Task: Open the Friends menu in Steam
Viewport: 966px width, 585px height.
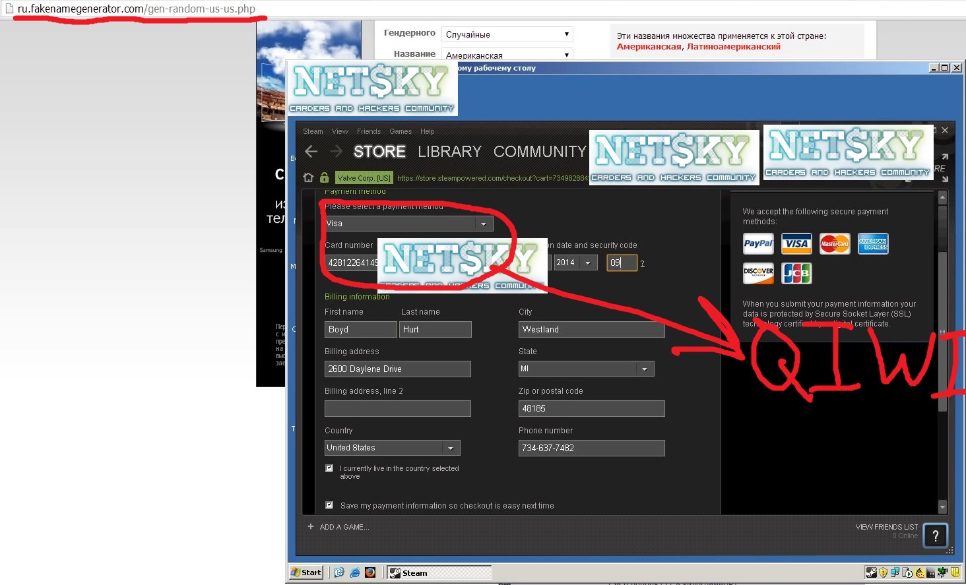Action: [369, 131]
